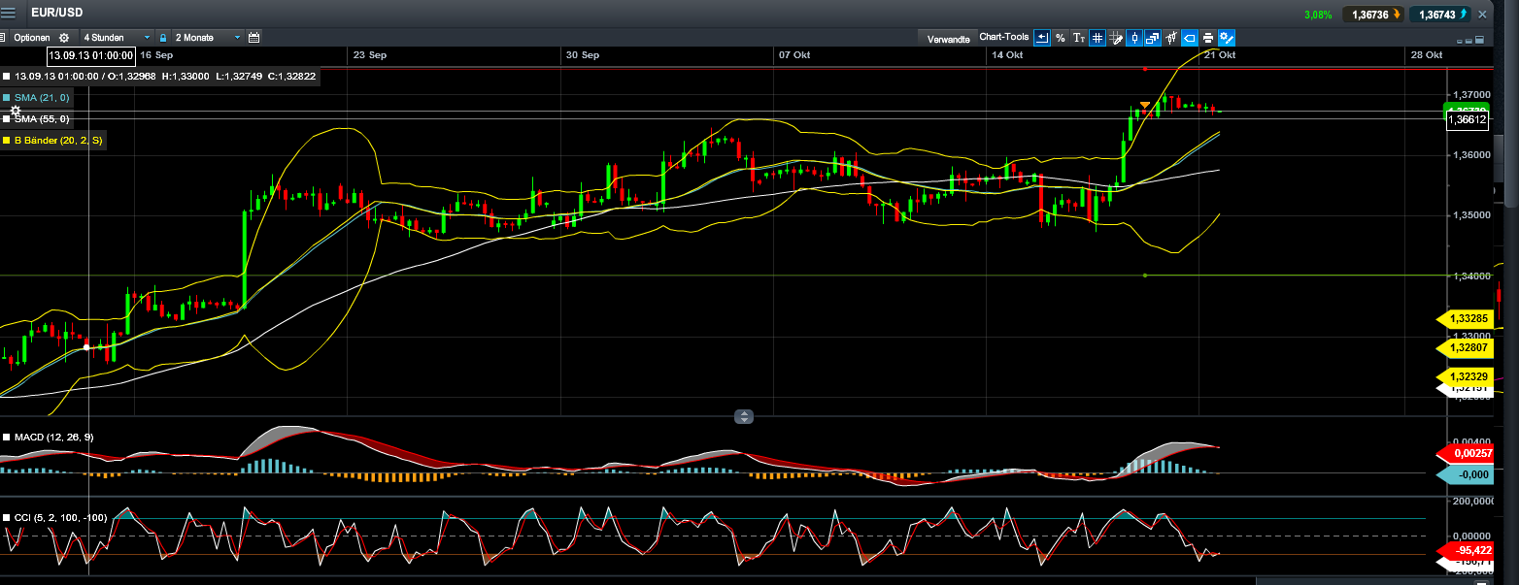This screenshot has width=1519, height=585.
Task: Toggle the price label tag tool
Action: [x=1189, y=38]
